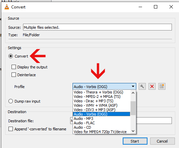Create a new profile icon button
This screenshot has height=148, width=179.
point(162,86)
